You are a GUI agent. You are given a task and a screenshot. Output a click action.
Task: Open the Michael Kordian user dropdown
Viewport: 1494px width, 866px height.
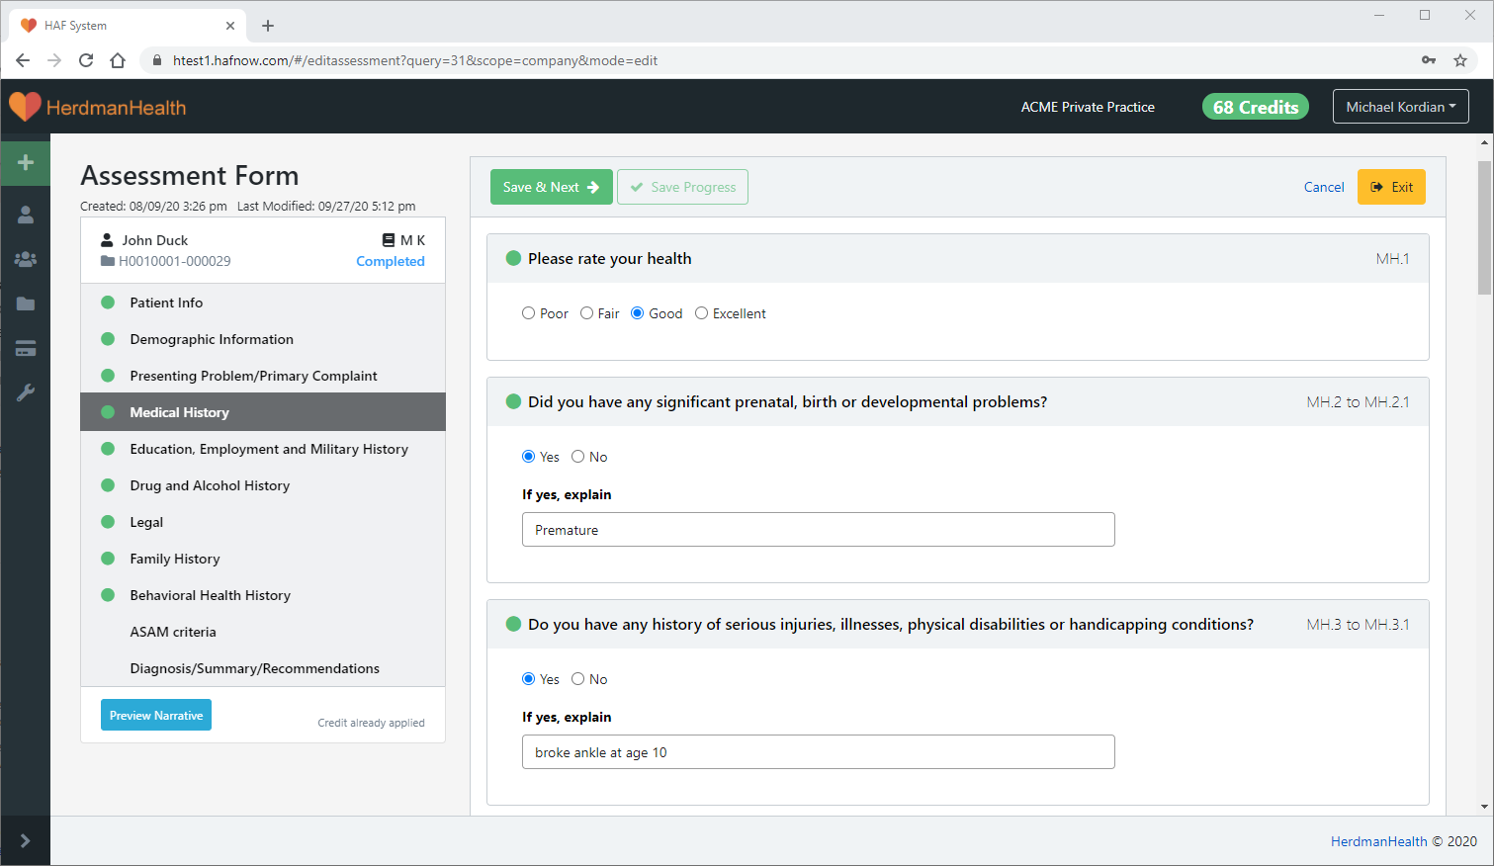(x=1400, y=107)
